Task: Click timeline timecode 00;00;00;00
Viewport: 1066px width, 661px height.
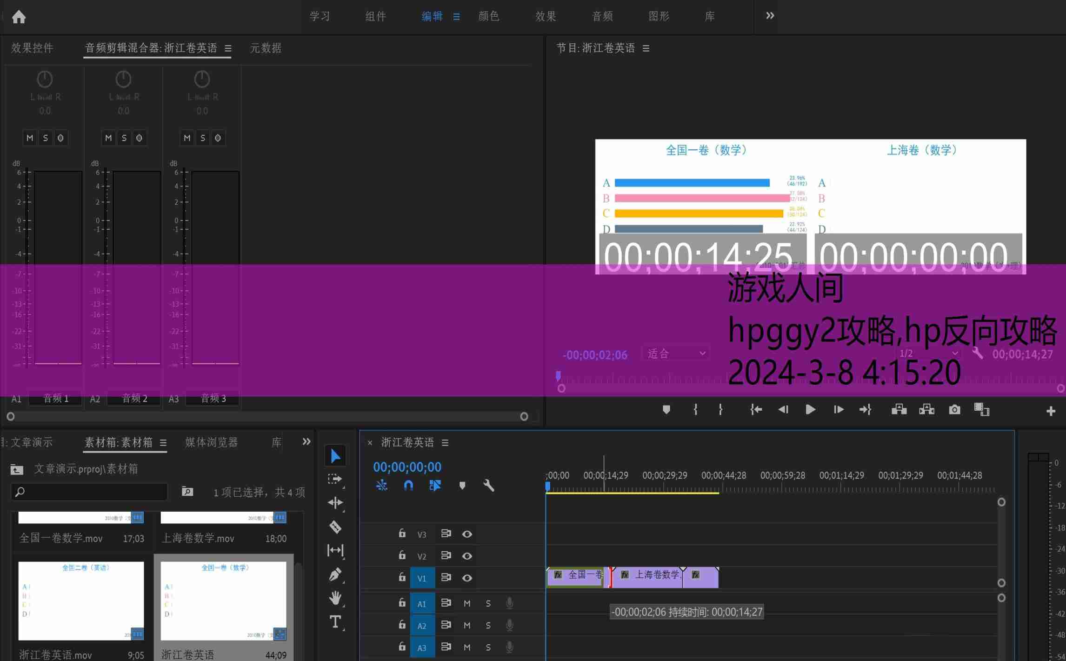Action: [x=407, y=467]
